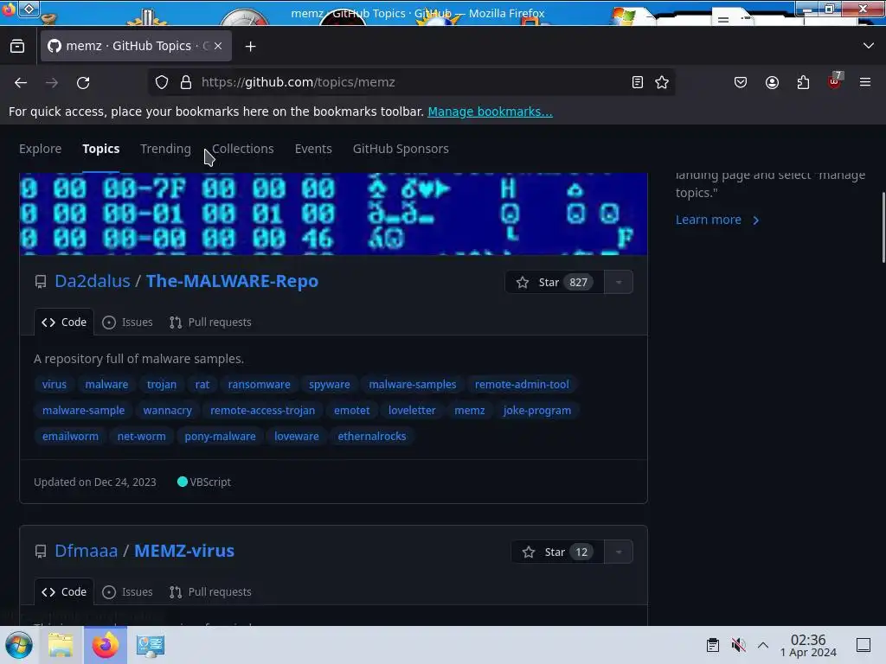
Task: Open the Manage bookmarks link
Action: 490,112
